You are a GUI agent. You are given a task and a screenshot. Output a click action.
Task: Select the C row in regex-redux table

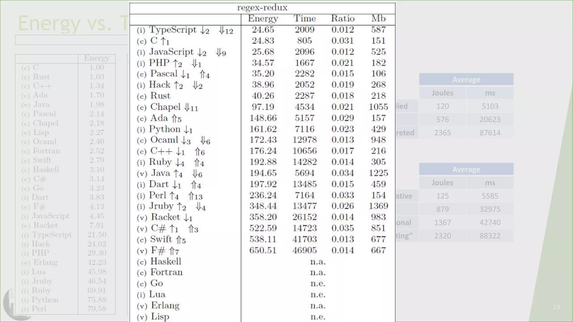pyautogui.click(x=262, y=41)
